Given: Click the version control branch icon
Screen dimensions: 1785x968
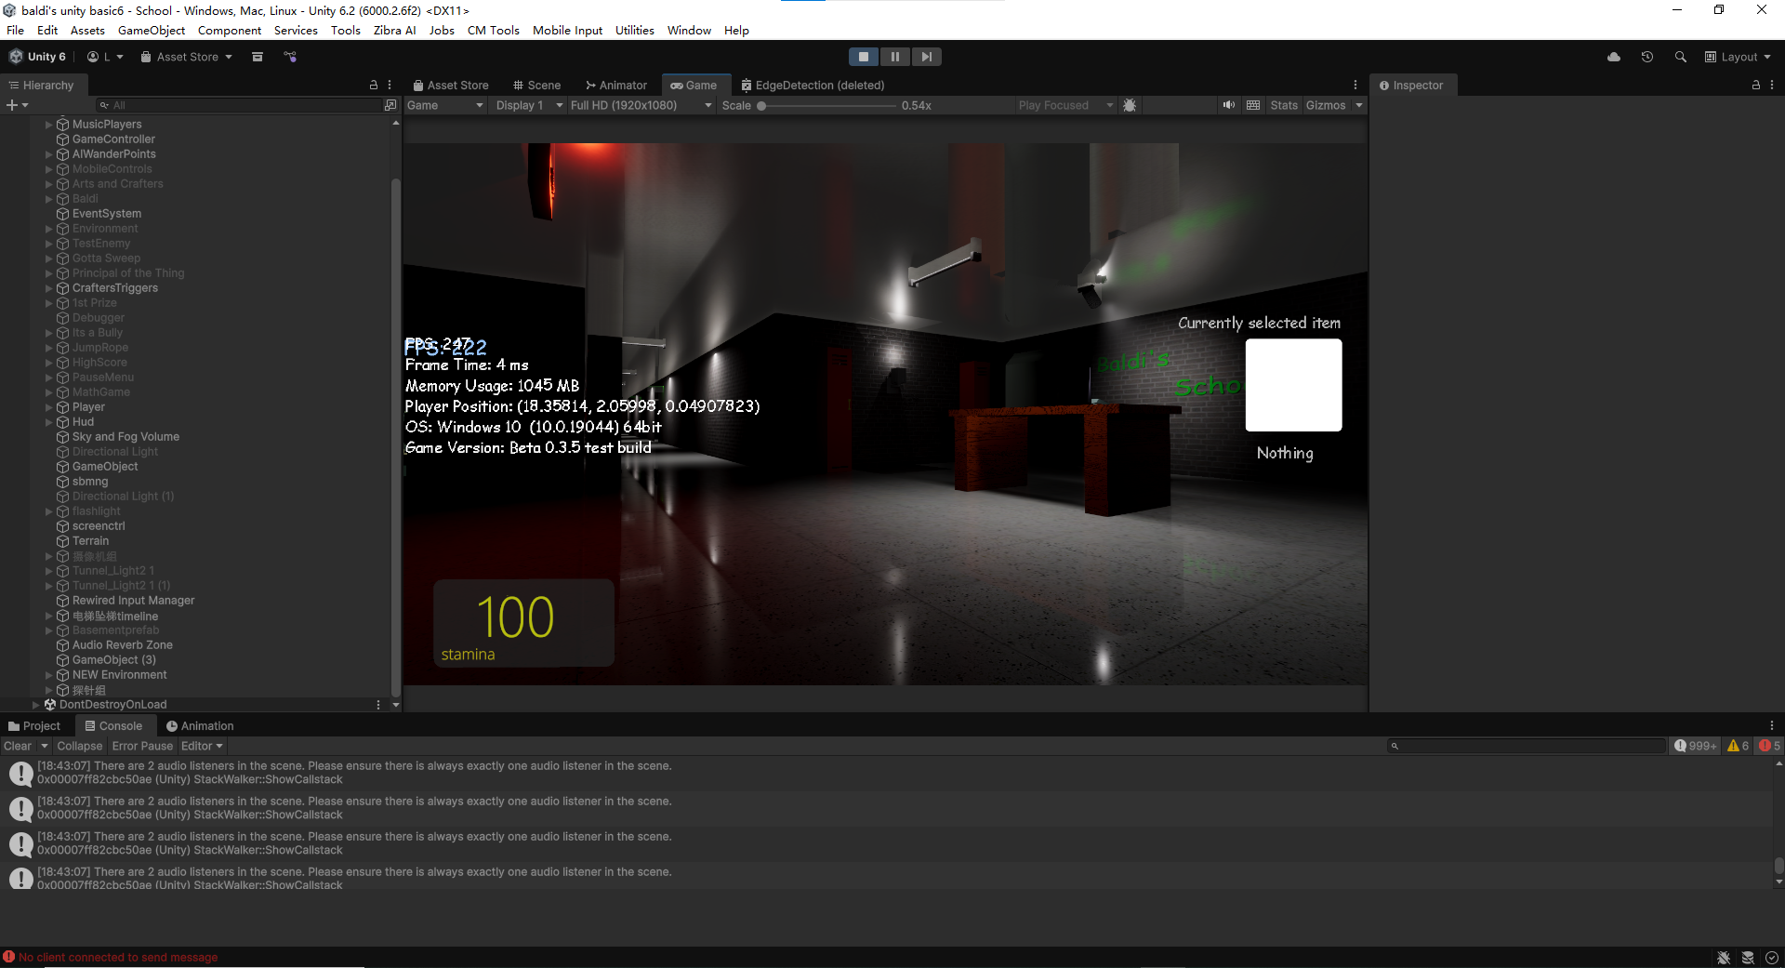Looking at the screenshot, I should pyautogui.click(x=290, y=57).
